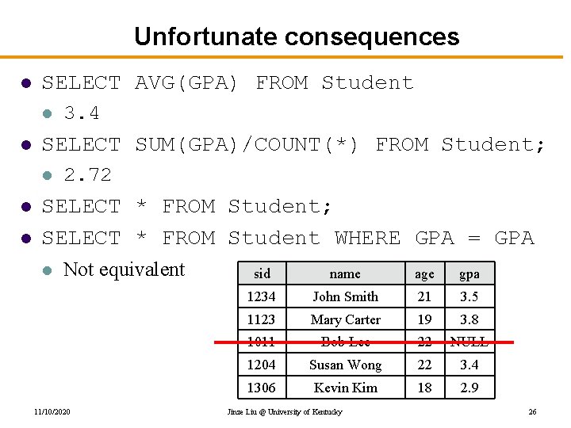The height and width of the screenshot is (428, 571).
Task: Select the "Mary Carter" table cell
Action: coord(345,319)
